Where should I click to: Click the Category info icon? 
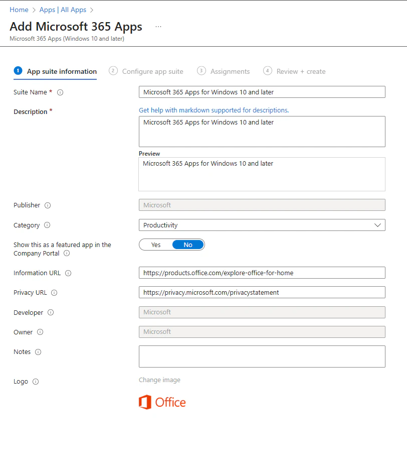click(x=47, y=225)
